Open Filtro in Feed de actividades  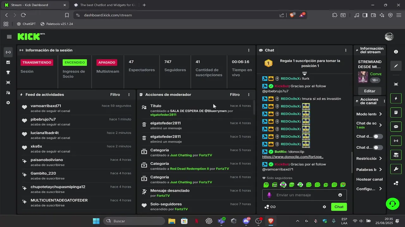pos(115,95)
